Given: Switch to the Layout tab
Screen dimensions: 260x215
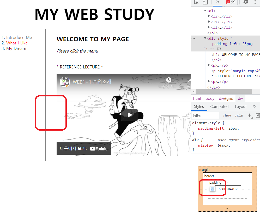Looking at the screenshot, I should [241, 107].
